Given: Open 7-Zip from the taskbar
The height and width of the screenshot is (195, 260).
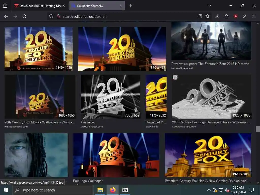Looking at the screenshot, I should coord(125,190).
